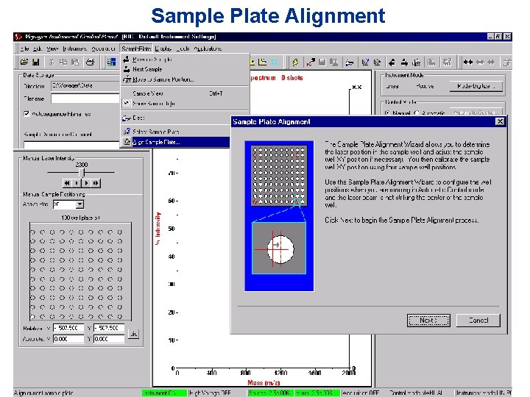The image size is (530, 397).
Task: Choose Sample View from the menu
Action: [185, 93]
